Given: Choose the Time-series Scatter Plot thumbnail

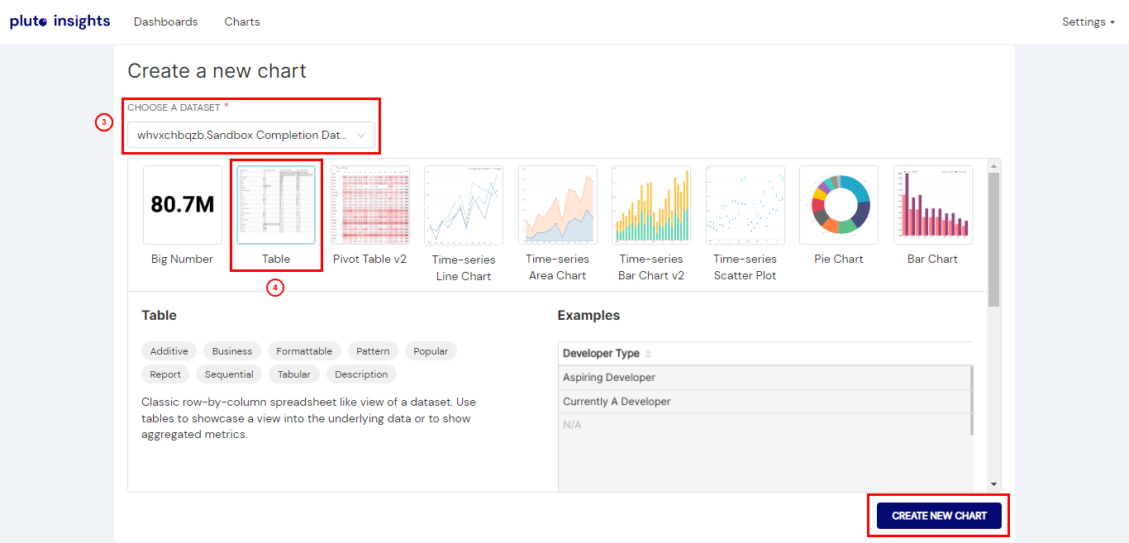Looking at the screenshot, I should 746,205.
